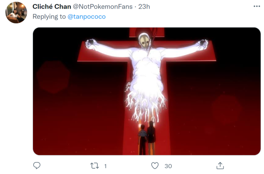264x174 pixels.
Task: Click the reply speech bubble icon
Action: click(x=37, y=165)
